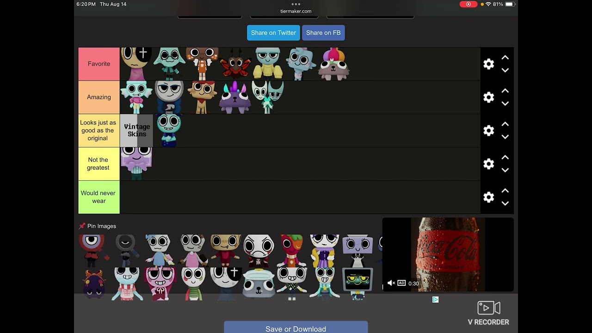
Task: Move 'Looks just as good' tier down
Action: tap(505, 137)
